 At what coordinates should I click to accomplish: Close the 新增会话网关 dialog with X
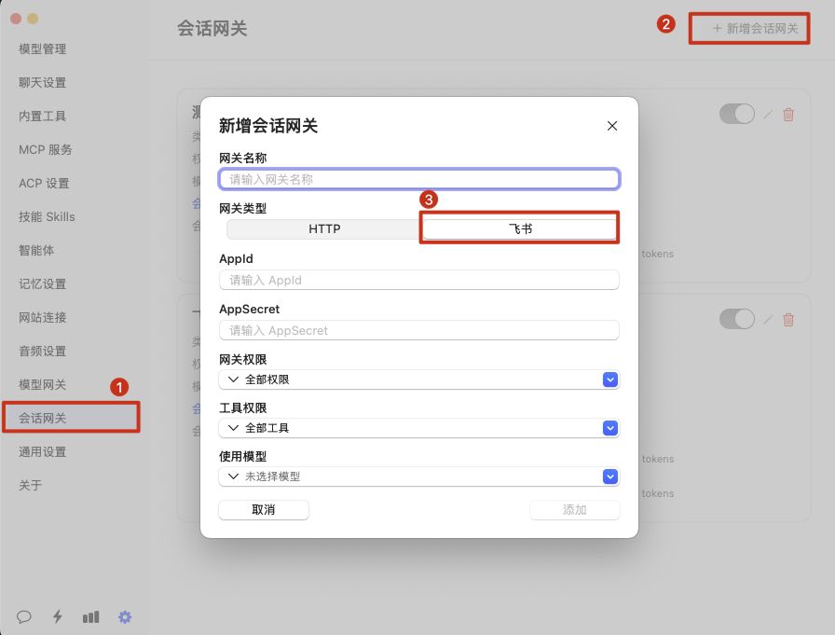pyautogui.click(x=612, y=126)
